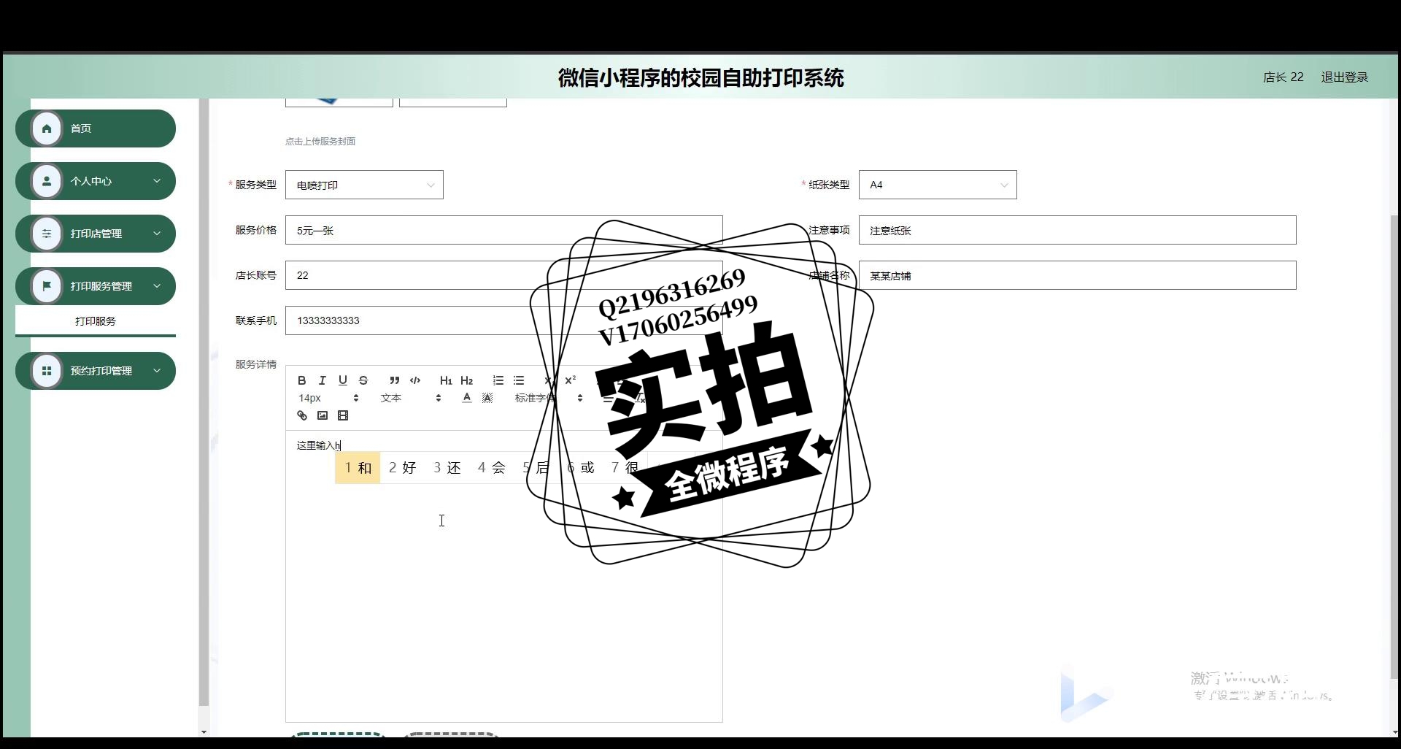Select IME candidate 4 会
The width and height of the screenshot is (1401, 749).
(x=492, y=468)
